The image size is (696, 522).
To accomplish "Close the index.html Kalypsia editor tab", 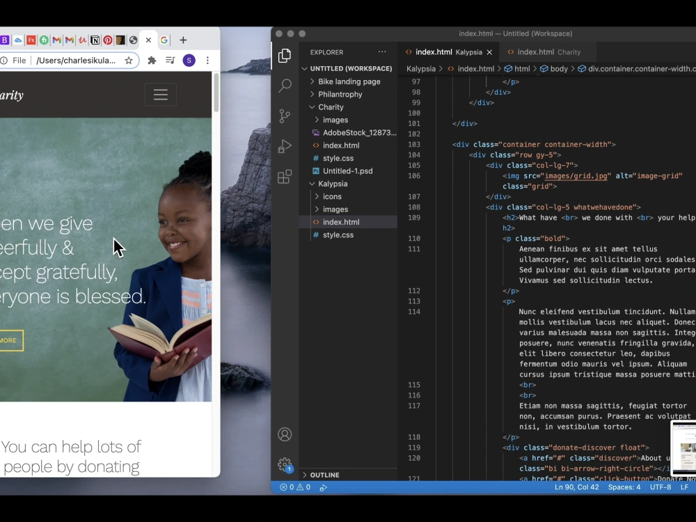I will 489,52.
